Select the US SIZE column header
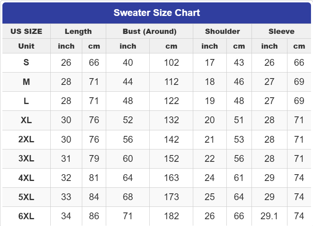 (x=26, y=31)
